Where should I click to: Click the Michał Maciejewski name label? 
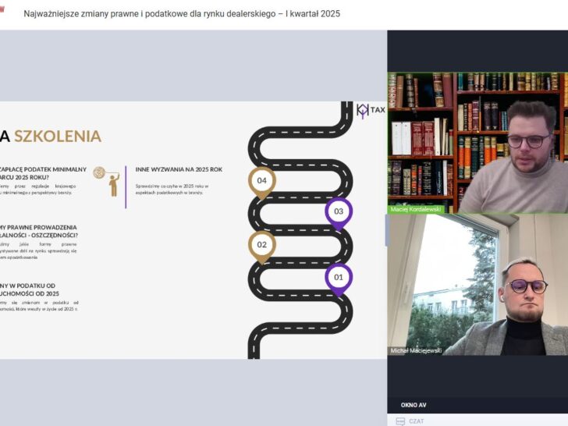pos(417,351)
